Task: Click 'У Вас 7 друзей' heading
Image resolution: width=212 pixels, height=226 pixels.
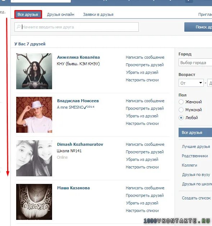Action: [30, 44]
